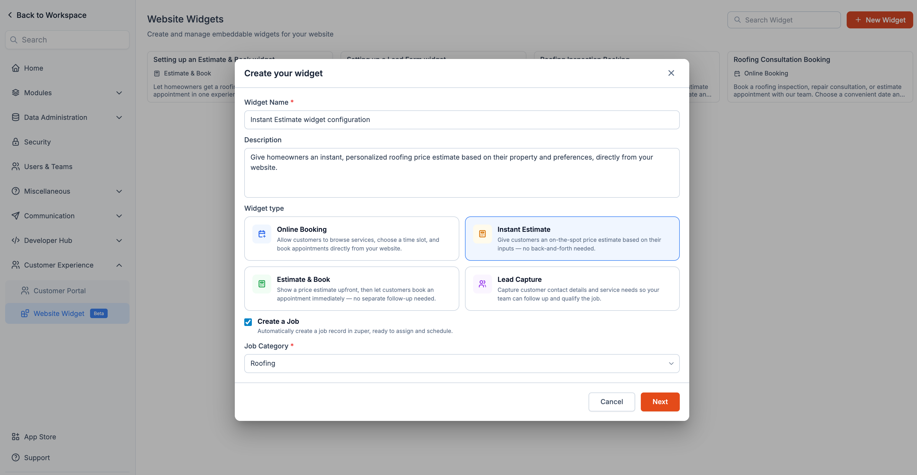Click the App Store grid icon

tap(15, 437)
